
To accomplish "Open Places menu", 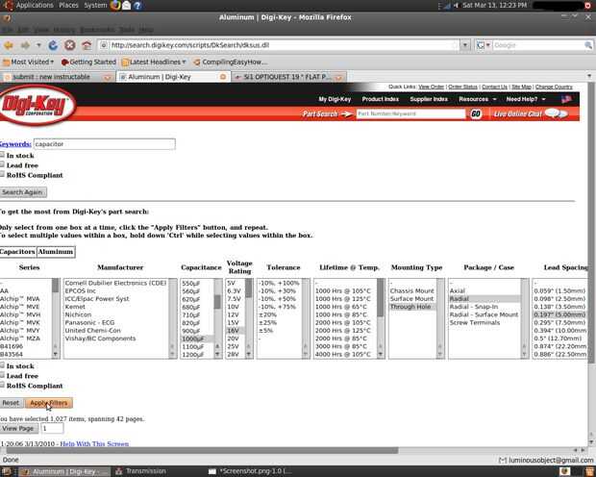I will 68,6.
